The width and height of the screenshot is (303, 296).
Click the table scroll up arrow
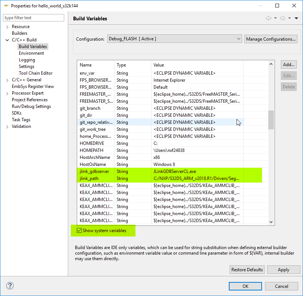tap(271, 64)
